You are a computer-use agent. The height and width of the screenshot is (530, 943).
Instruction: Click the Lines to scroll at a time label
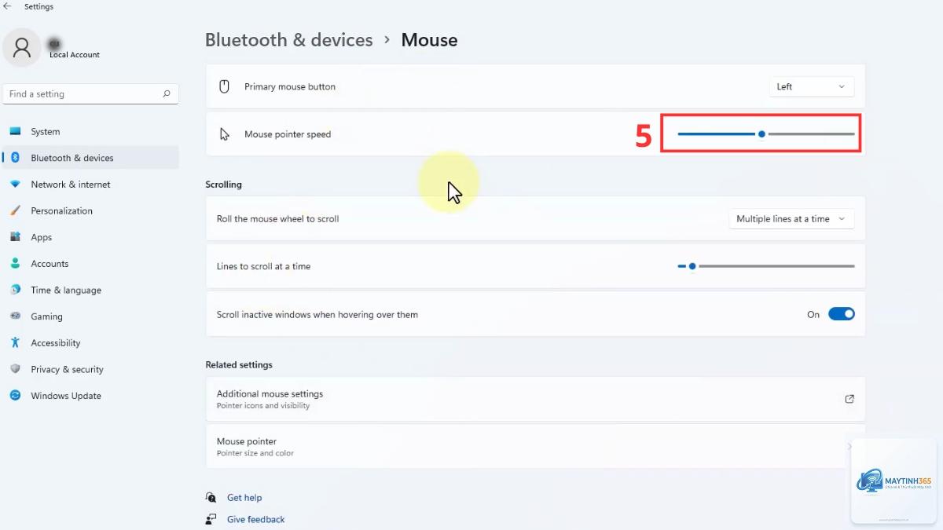(263, 267)
